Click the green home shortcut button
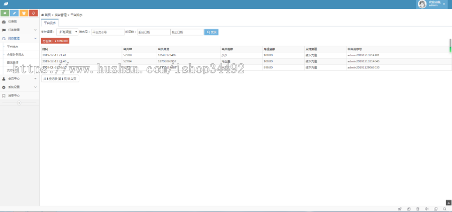452x212 pixels. (5, 13)
